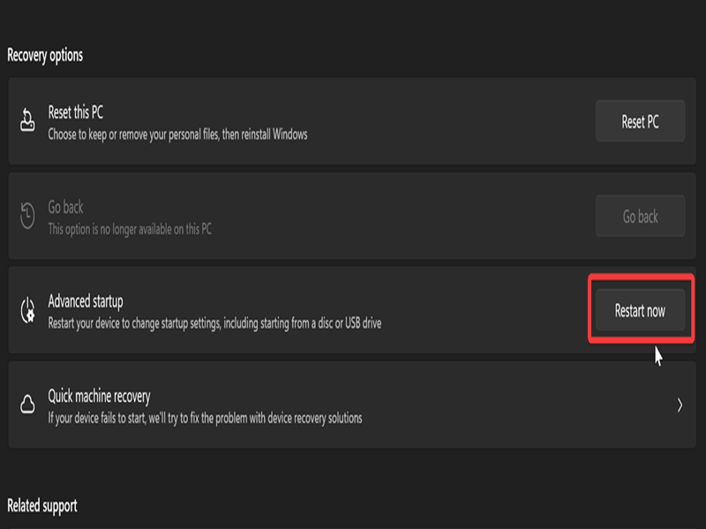Click the "If your device fails to start" description

pos(205,417)
